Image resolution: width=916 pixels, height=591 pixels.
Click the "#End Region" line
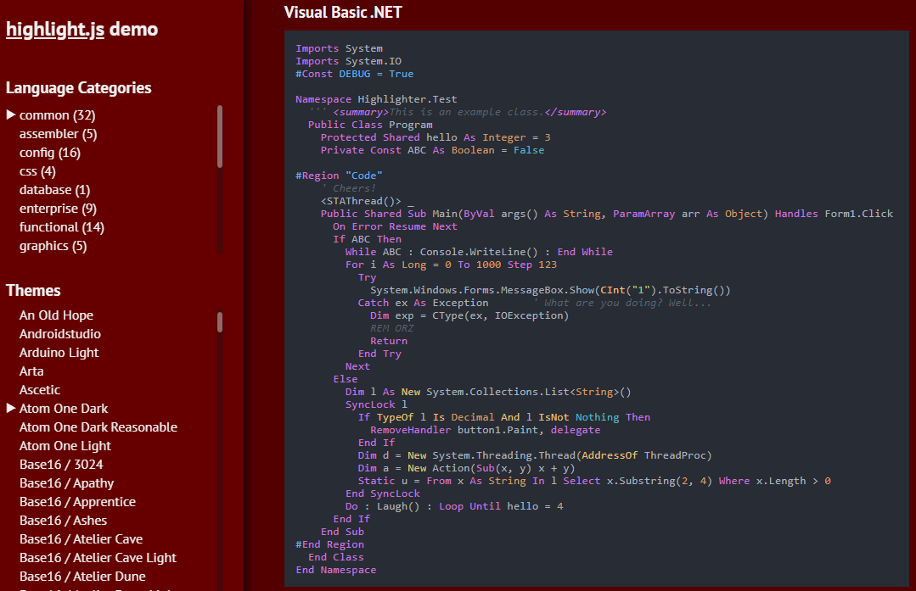(x=330, y=544)
